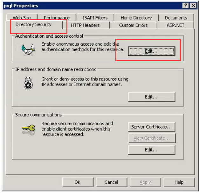
Task: Click the question mark title bar button
Action: point(185,6)
